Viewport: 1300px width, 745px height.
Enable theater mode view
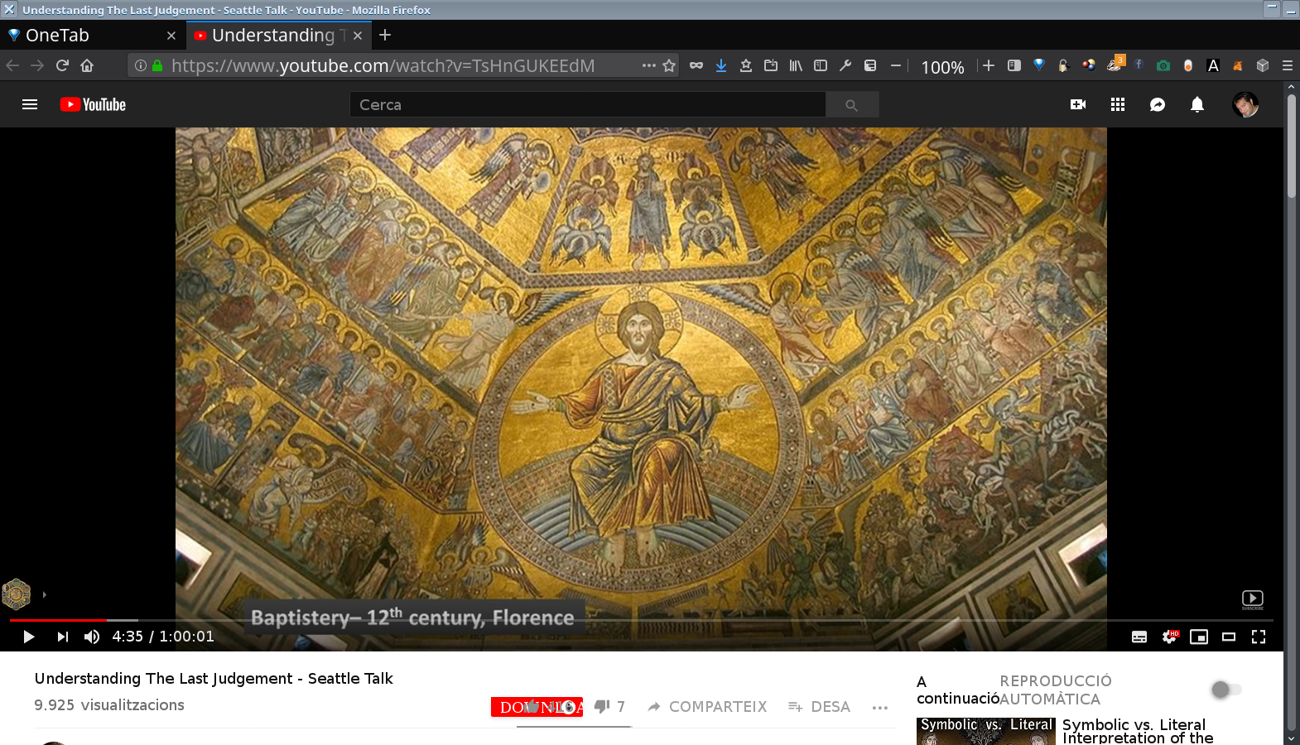[x=1229, y=637]
